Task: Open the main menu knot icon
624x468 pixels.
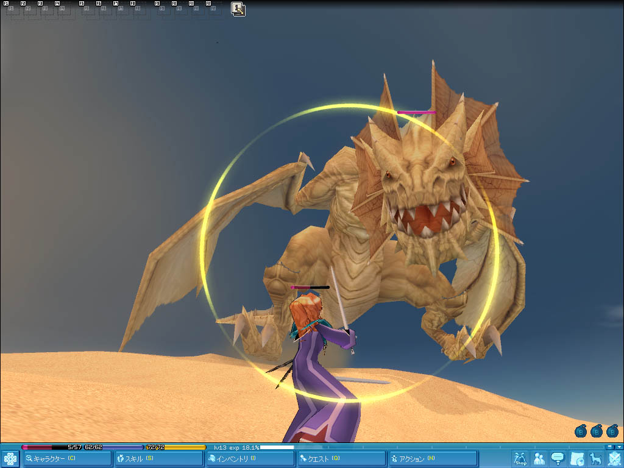Action: pos(10,459)
